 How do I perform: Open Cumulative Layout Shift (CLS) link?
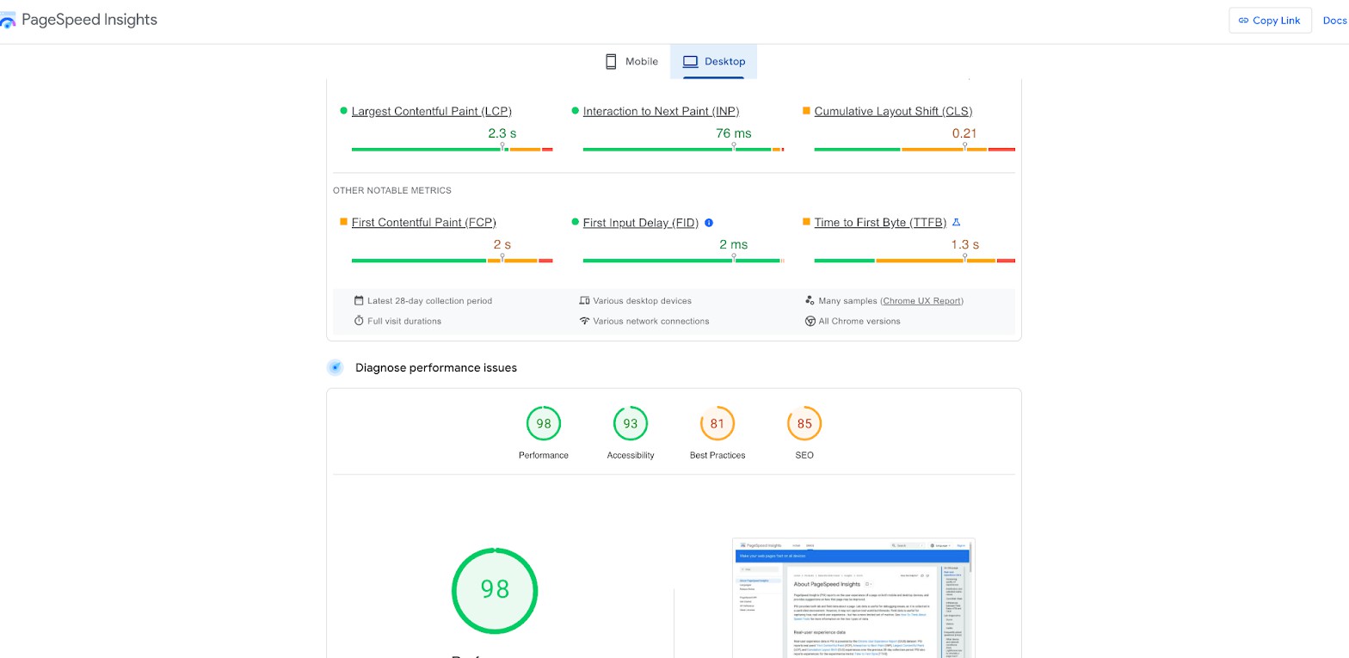pyautogui.click(x=893, y=111)
